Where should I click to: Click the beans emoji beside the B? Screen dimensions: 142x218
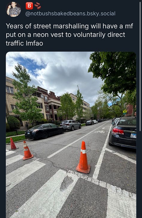(38, 6)
